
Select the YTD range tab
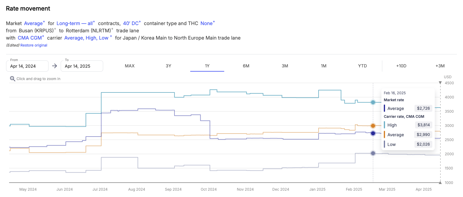pyautogui.click(x=362, y=66)
